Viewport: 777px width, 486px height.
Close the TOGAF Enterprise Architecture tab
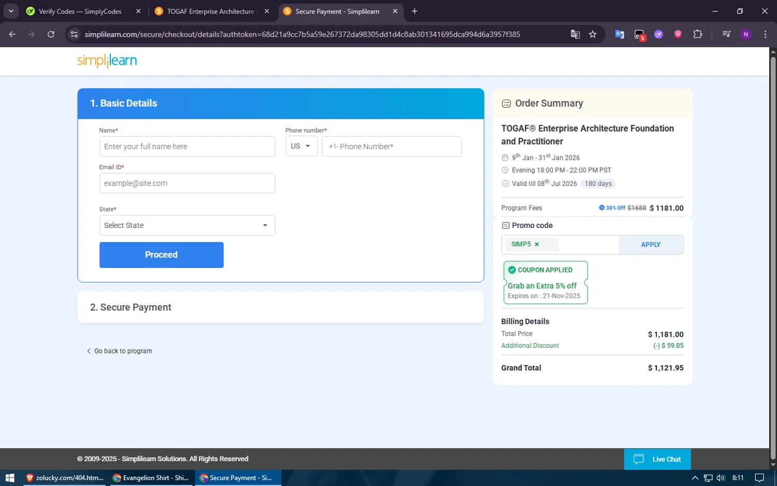(x=267, y=11)
